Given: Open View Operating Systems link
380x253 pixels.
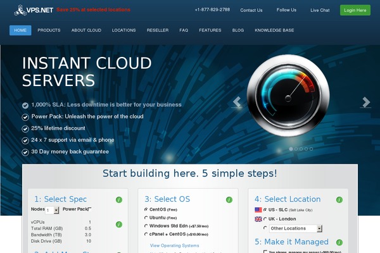Looking at the screenshot, I should [x=175, y=245].
